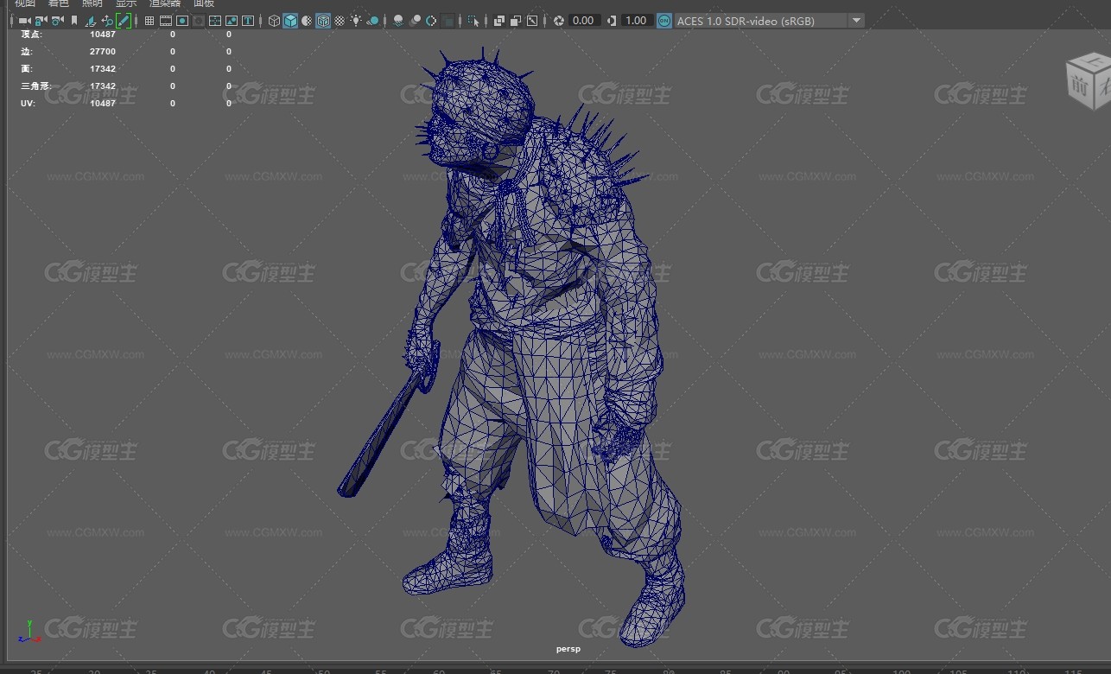The height and width of the screenshot is (674, 1111).
Task: Click the persp camera label
Action: (x=568, y=648)
